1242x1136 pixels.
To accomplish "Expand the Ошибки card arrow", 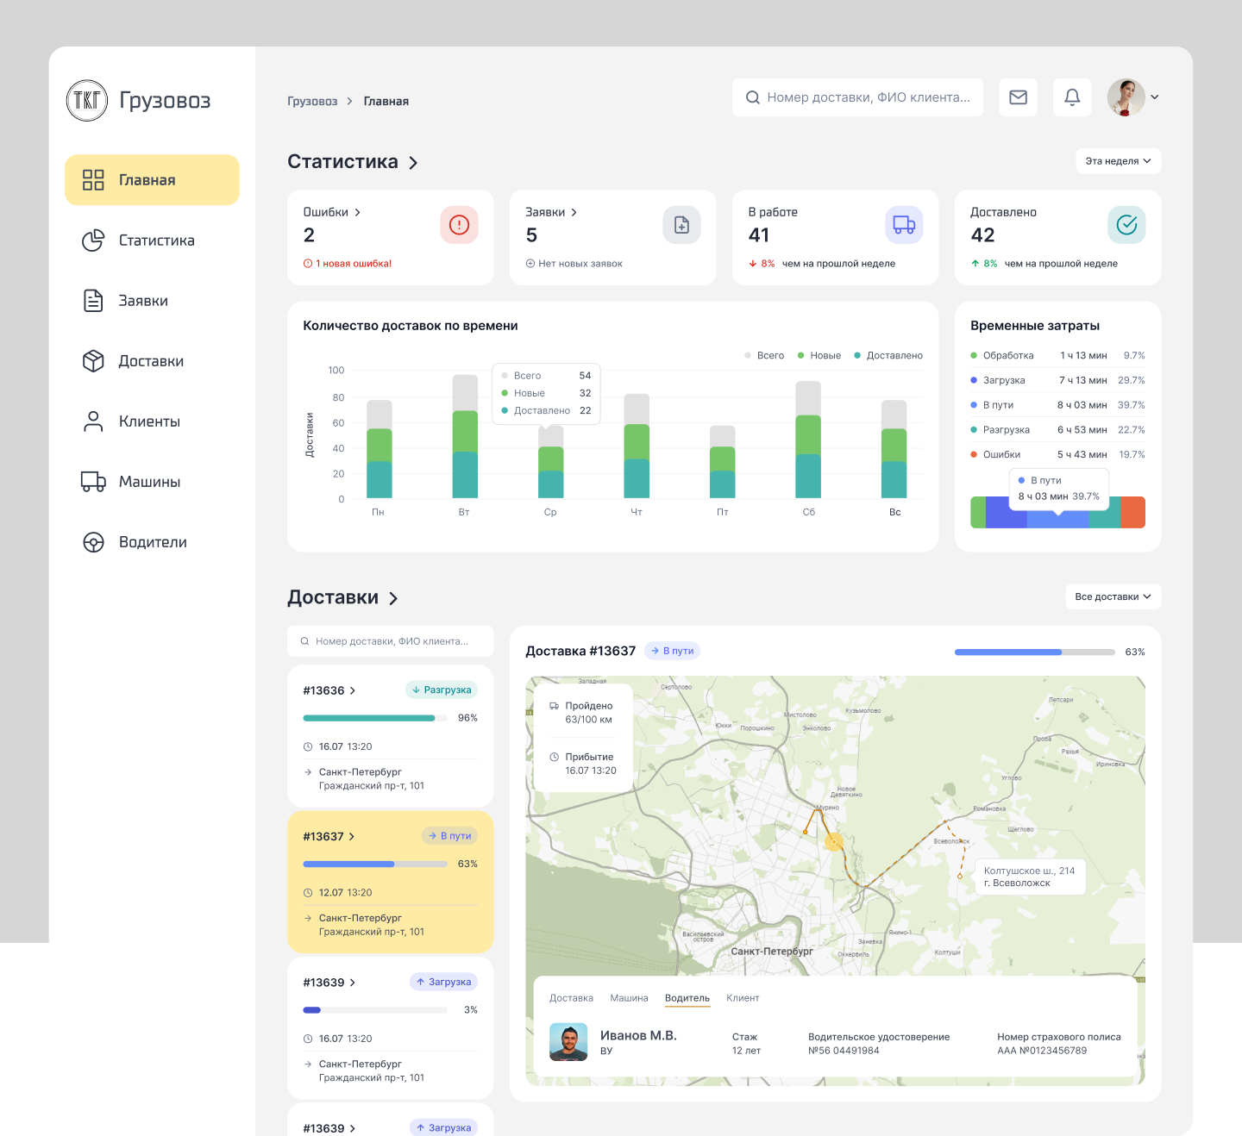I will click(x=357, y=212).
